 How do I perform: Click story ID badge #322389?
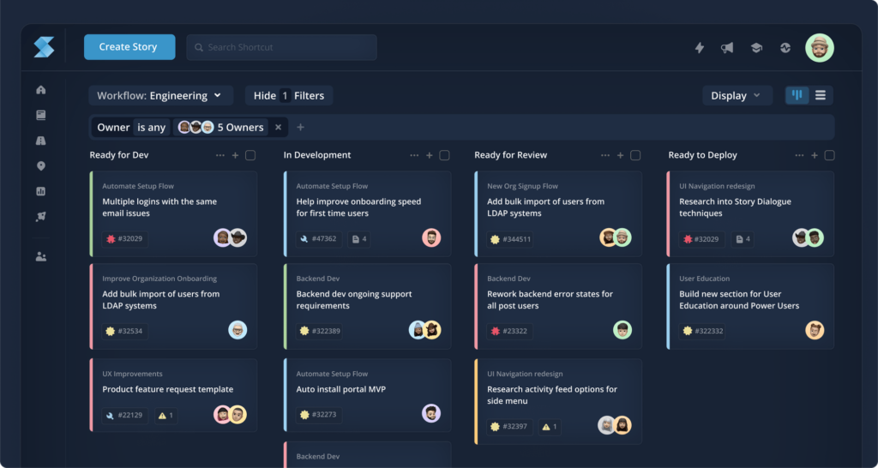320,332
